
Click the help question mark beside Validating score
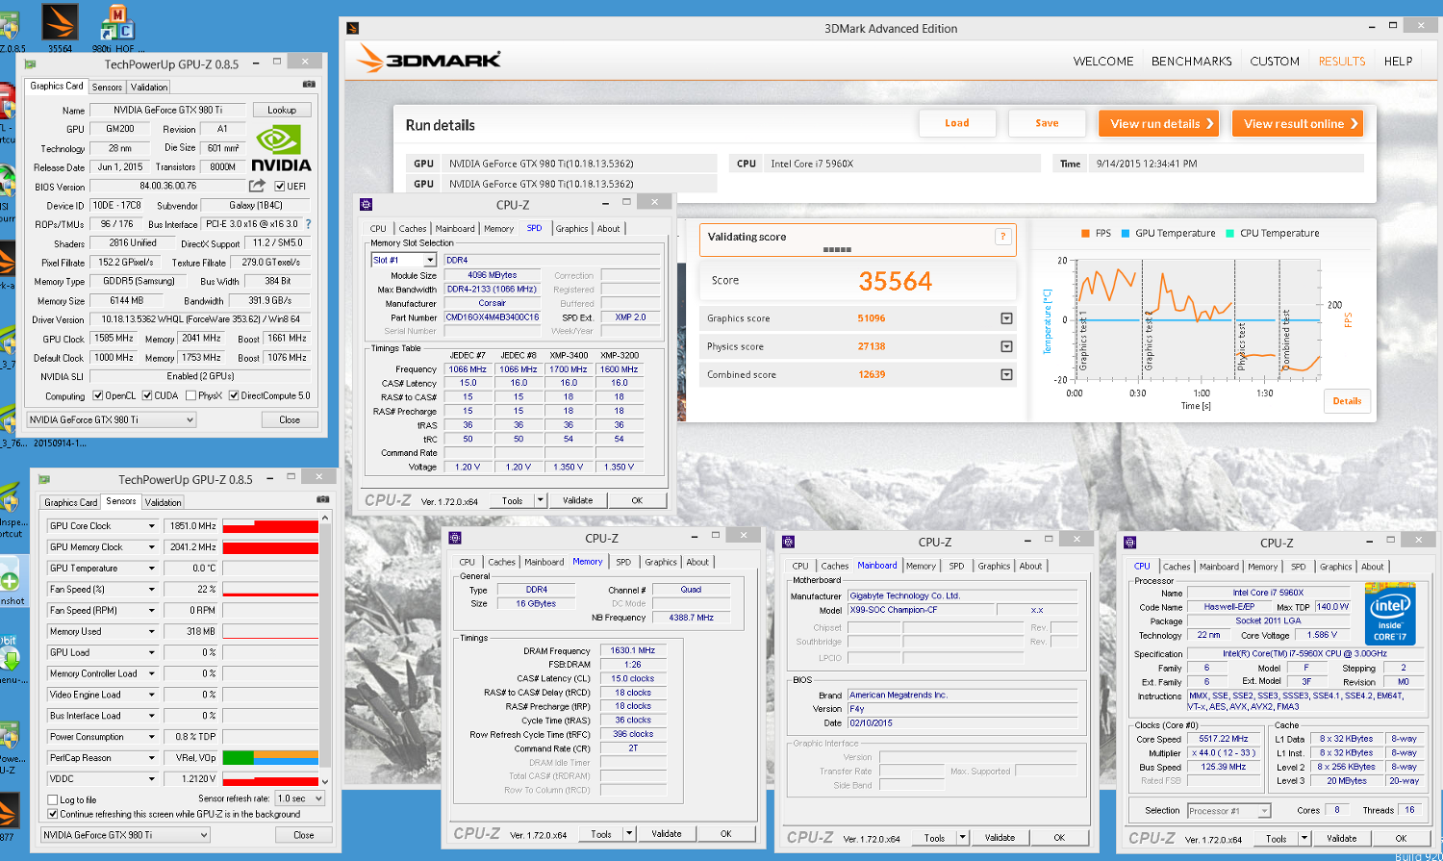(x=1002, y=237)
